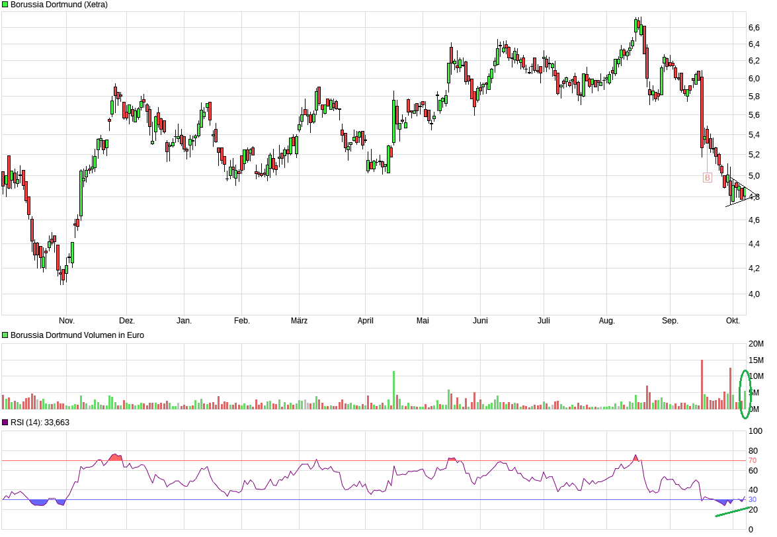The height and width of the screenshot is (537, 777).
Task: Click the red RSI overbought area near December
Action: (116, 457)
